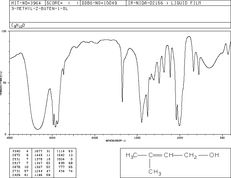Click the C5H10O molecular formula
Image resolution: width=231 pixels, height=178 pixels.
tap(18, 25)
